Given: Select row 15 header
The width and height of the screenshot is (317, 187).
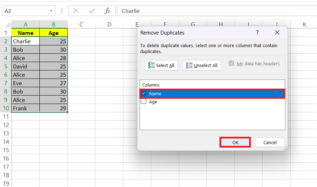Looking at the screenshot, I should click(x=6, y=150).
